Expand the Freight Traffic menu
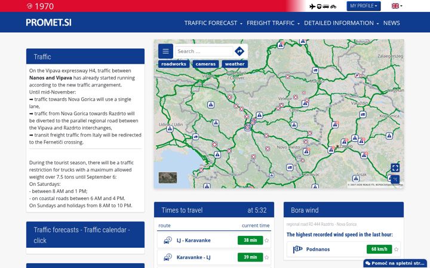The height and width of the screenshot is (268, 430). pyautogui.click(x=273, y=23)
